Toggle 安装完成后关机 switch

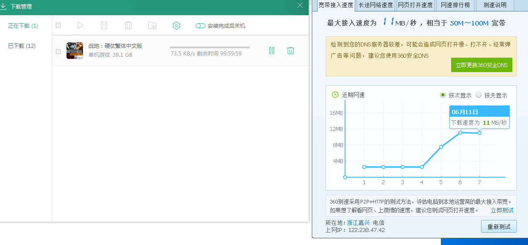click(x=201, y=25)
